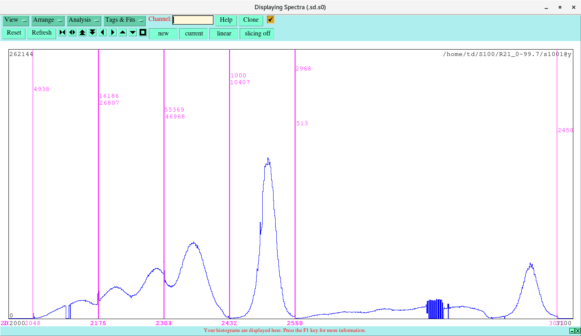This screenshot has width=581, height=336.
Task: Open the Tags & Fits menu
Action: (124, 20)
